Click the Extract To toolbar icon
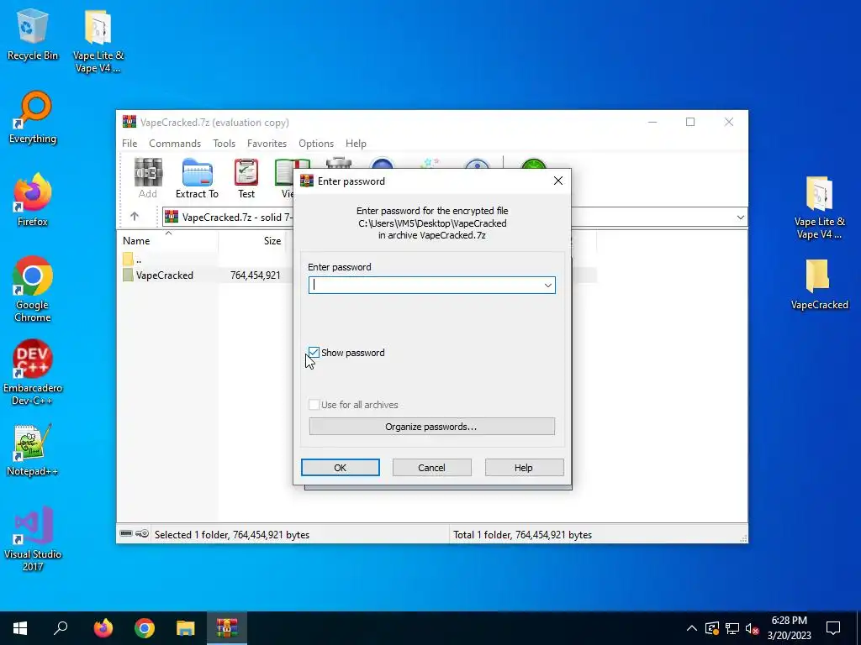 pos(197,178)
